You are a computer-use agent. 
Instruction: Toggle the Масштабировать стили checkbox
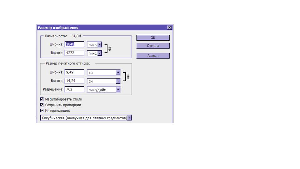(42, 99)
